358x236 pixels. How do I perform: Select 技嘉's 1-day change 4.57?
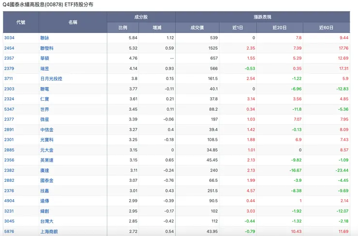pos(251,191)
